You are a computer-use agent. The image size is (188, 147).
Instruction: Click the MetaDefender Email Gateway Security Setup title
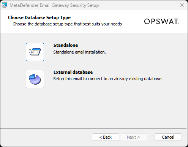coord(54,5)
